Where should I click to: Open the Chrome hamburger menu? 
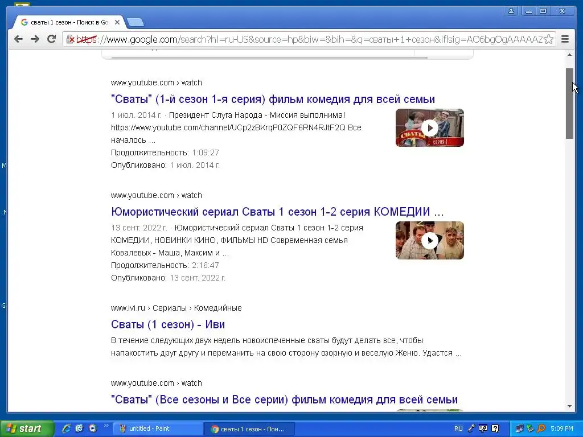click(x=565, y=39)
